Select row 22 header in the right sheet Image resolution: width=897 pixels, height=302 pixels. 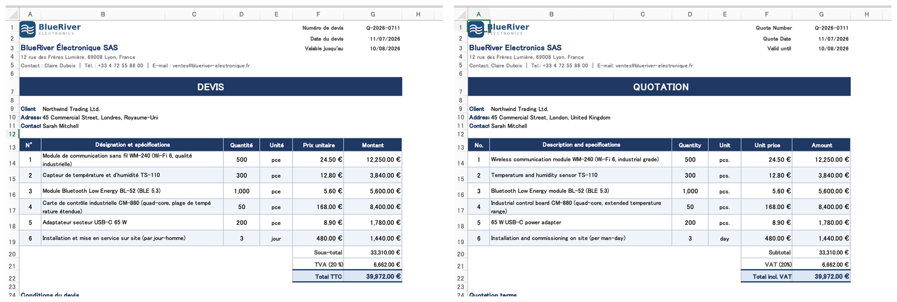click(460, 278)
